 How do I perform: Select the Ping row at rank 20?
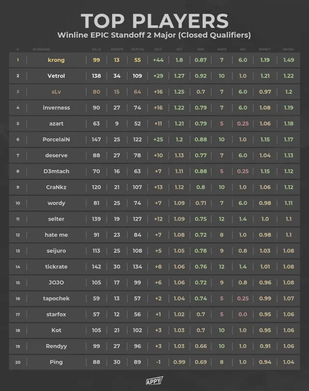point(154,362)
